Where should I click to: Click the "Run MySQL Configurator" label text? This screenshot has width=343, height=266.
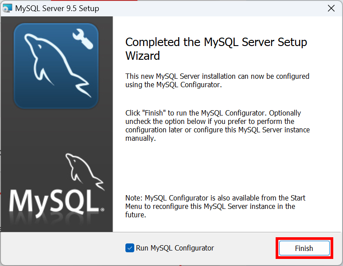[x=175, y=248]
